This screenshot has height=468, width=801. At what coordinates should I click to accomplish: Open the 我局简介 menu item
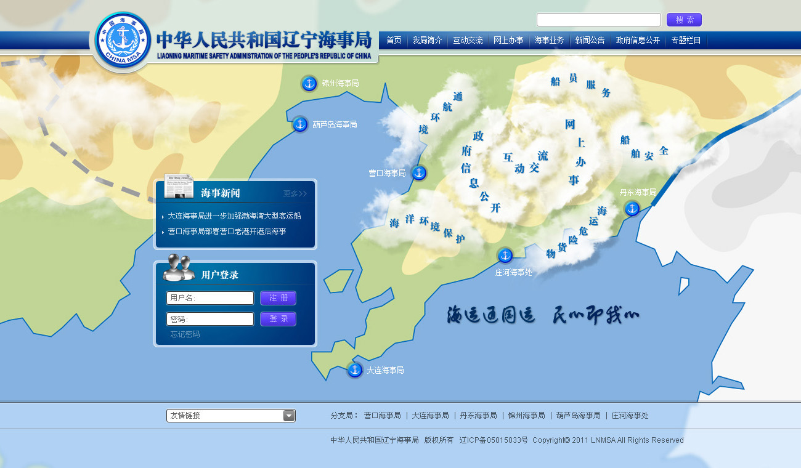click(427, 41)
